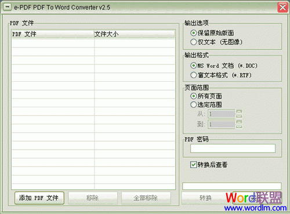The height and width of the screenshot is (214, 290).
Task: Increase the 从 page value with up arrow
Action: point(239,111)
